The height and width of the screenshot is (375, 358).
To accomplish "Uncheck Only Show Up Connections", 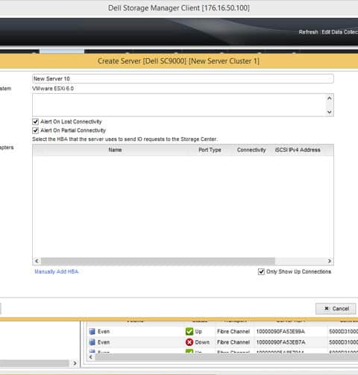I will [261, 271].
